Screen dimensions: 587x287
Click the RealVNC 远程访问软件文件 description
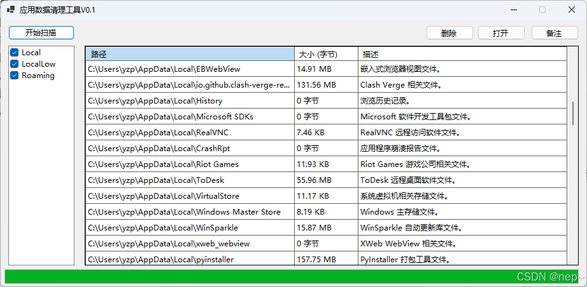[462, 133]
